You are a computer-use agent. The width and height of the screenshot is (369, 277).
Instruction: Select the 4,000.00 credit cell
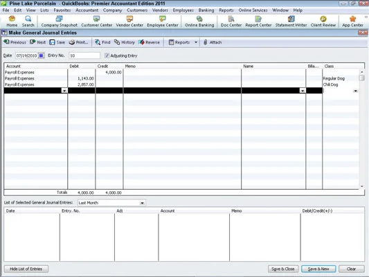tap(109, 72)
